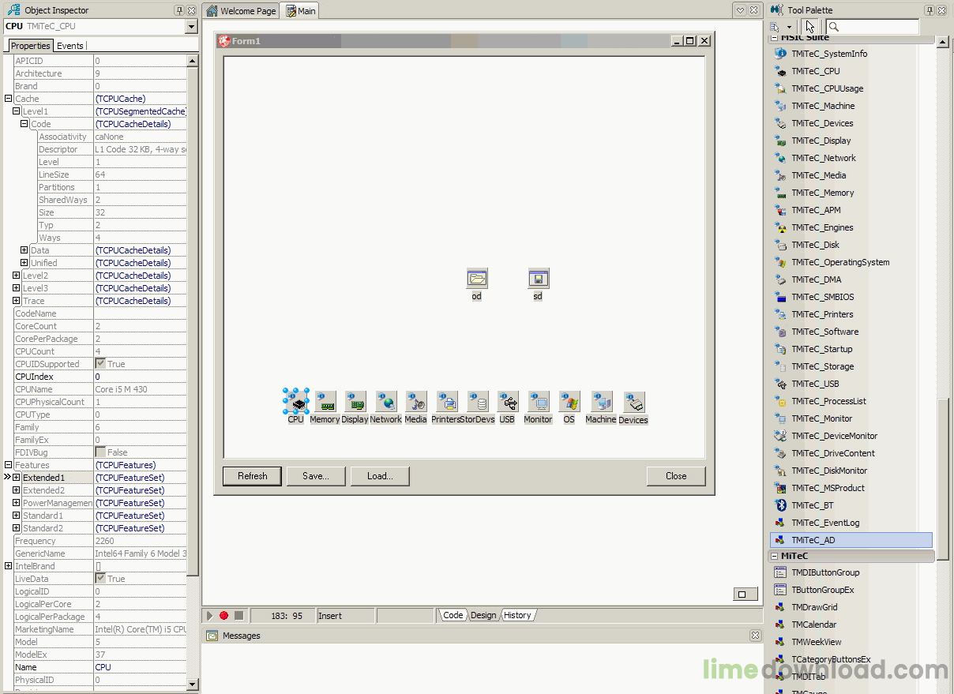This screenshot has width=954, height=694.
Task: Collapse the Level1 cache node
Action: pos(17,111)
